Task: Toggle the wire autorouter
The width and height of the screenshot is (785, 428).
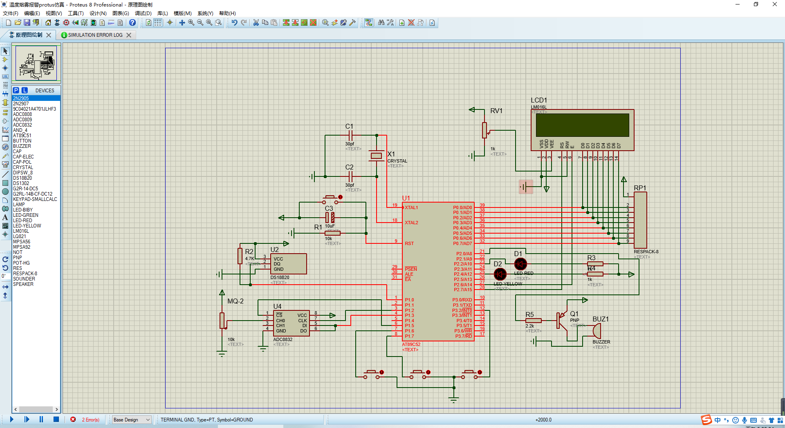Action: tap(369, 22)
